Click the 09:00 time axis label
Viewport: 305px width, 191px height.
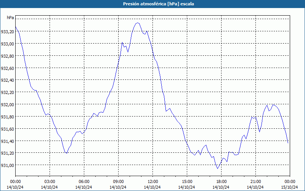point(118,182)
